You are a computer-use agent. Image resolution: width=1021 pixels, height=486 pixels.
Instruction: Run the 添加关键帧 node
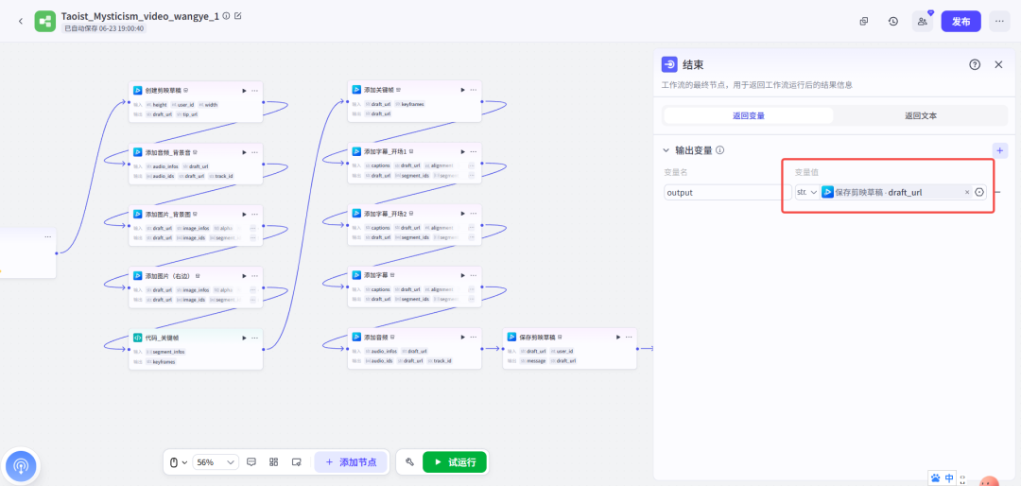pos(463,90)
